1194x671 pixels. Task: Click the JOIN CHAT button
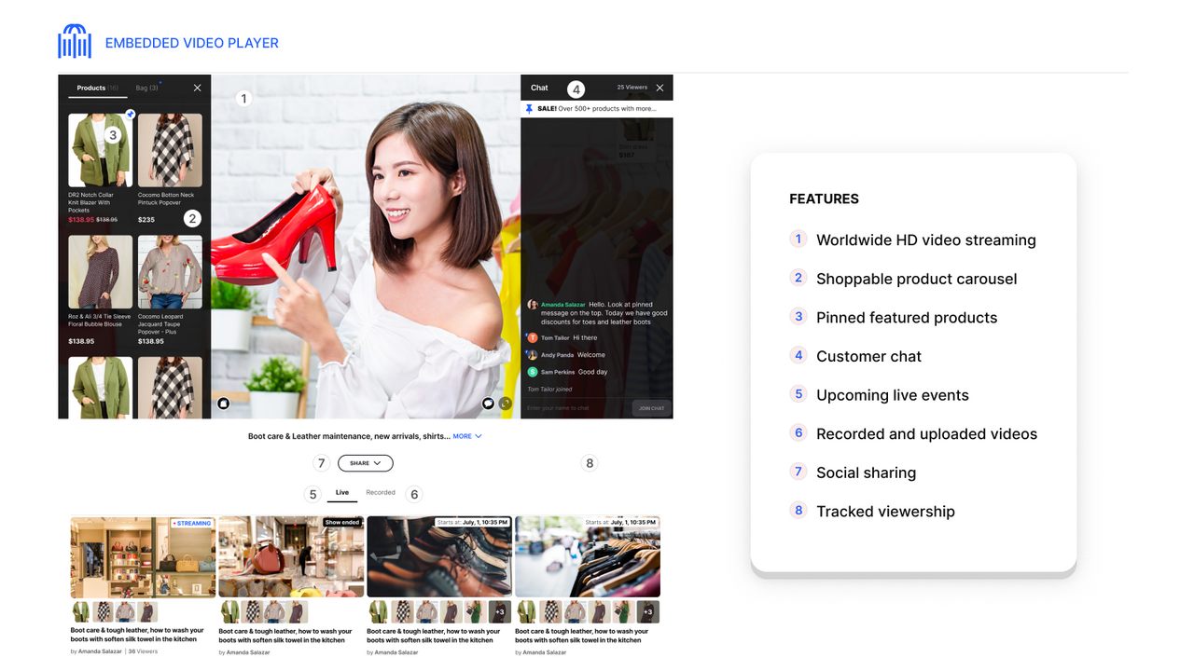(651, 407)
